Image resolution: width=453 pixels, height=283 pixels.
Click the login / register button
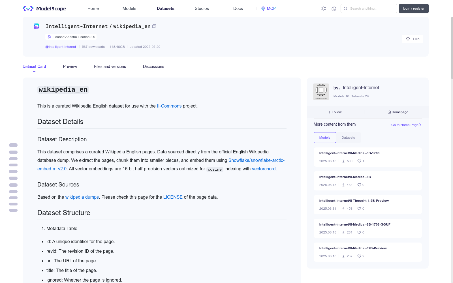click(414, 8)
